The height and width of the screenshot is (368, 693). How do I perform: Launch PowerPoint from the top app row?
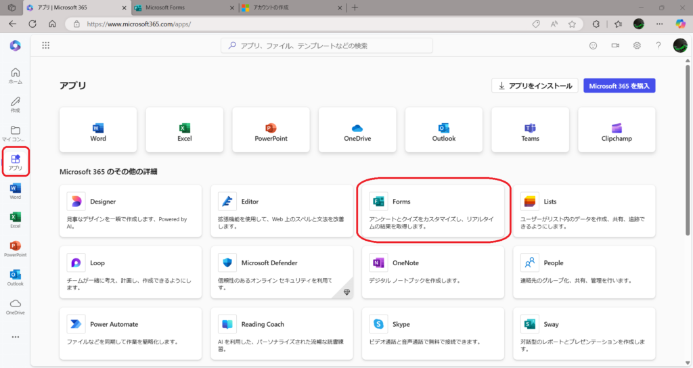[271, 130]
